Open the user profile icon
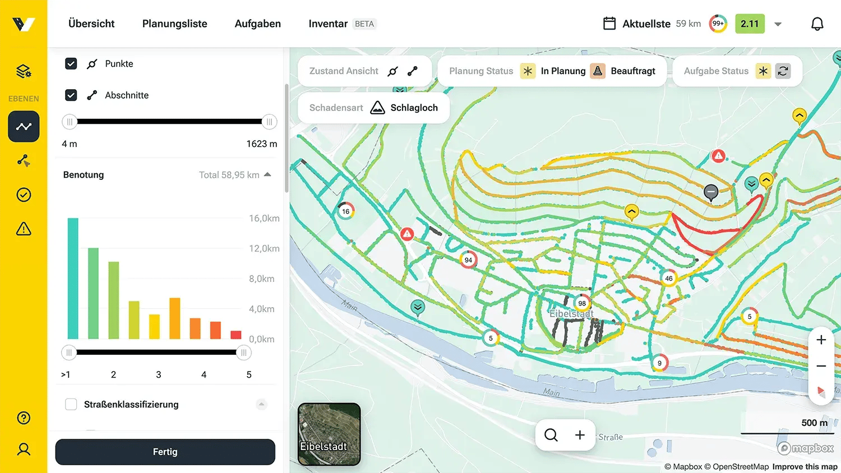The width and height of the screenshot is (841, 473). tap(24, 449)
